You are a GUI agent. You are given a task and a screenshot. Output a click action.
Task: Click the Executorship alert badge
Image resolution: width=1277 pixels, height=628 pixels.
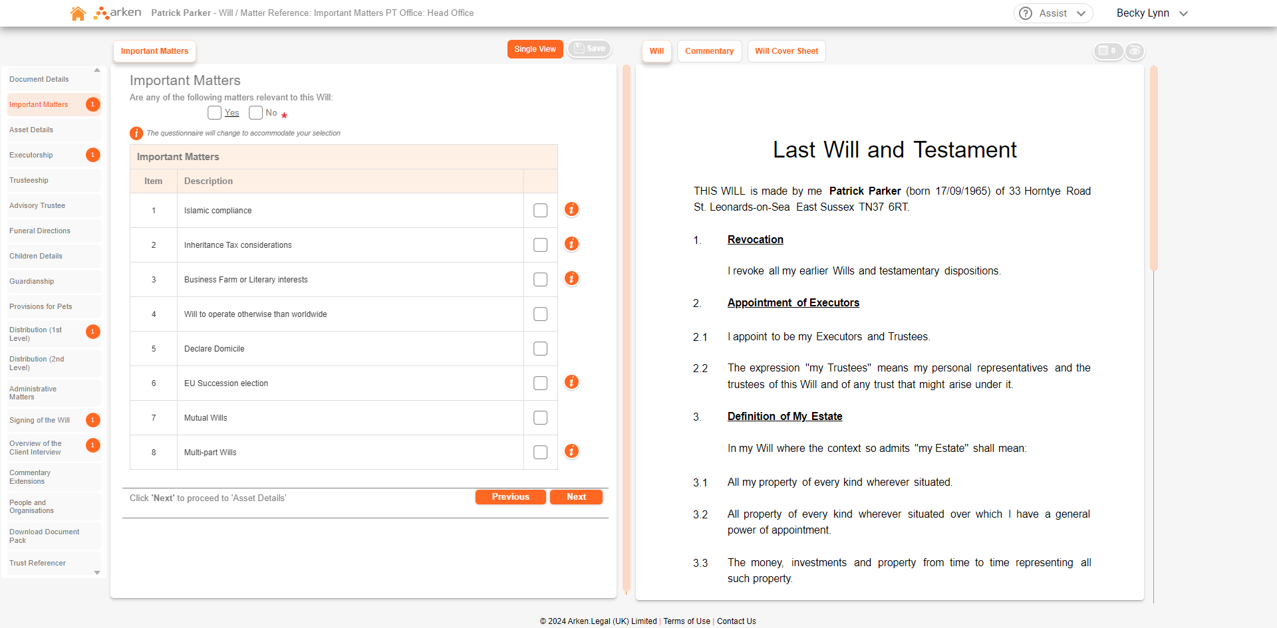93,155
